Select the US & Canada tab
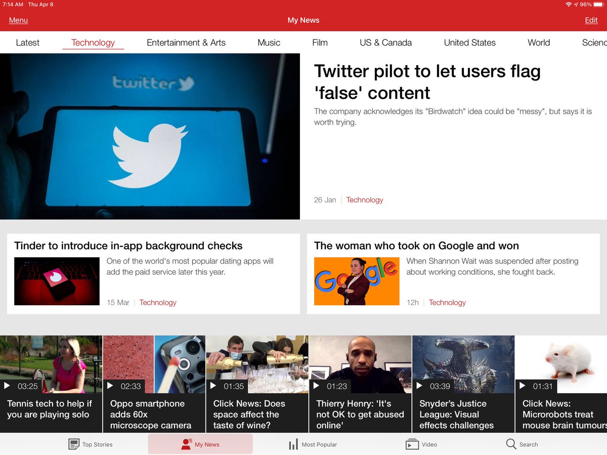The height and width of the screenshot is (455, 607). click(386, 43)
